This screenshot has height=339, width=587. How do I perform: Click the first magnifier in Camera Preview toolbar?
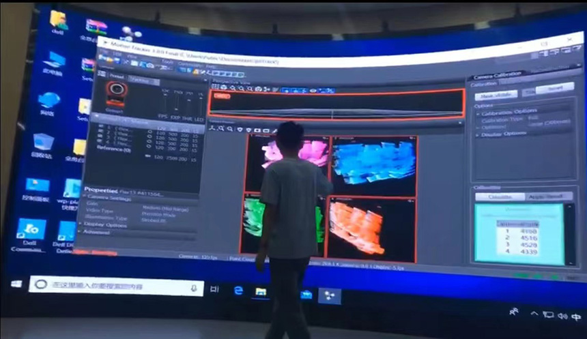[221, 128]
